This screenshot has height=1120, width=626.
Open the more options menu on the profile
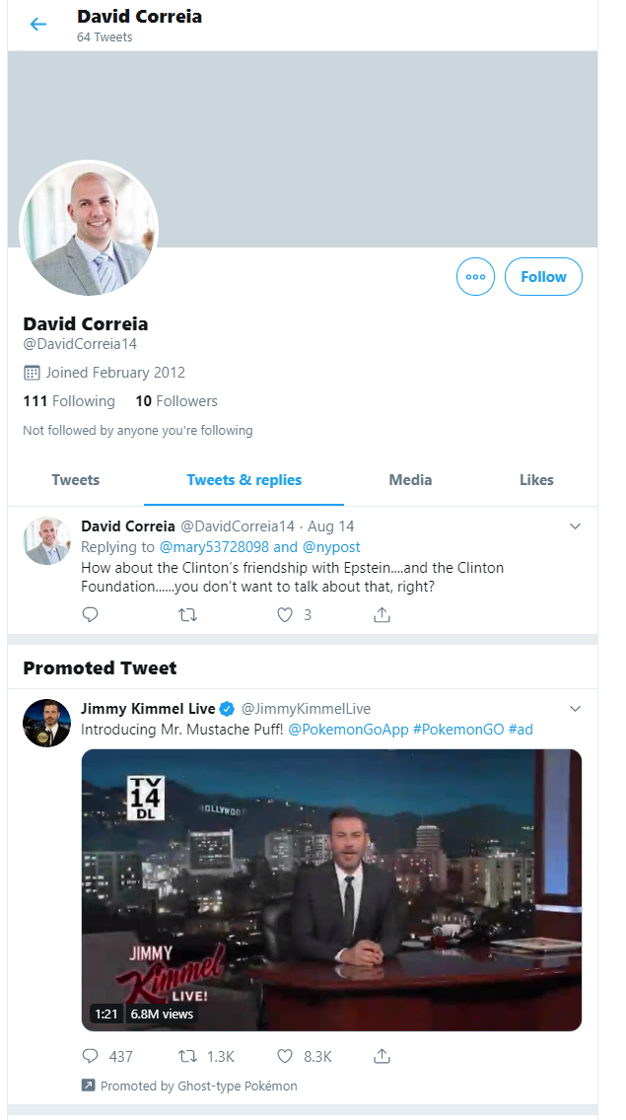[475, 277]
